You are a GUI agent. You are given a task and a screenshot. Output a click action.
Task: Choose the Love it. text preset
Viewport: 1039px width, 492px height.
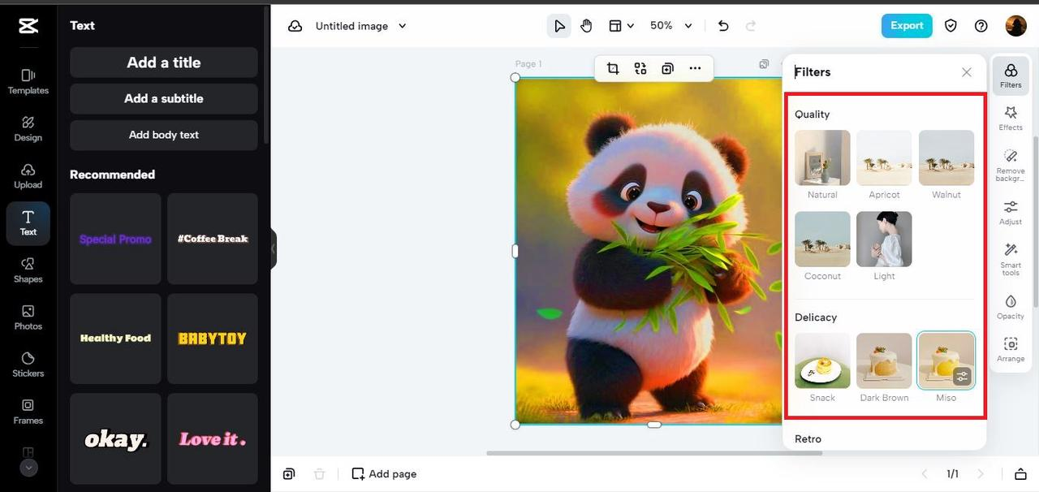[213, 438]
